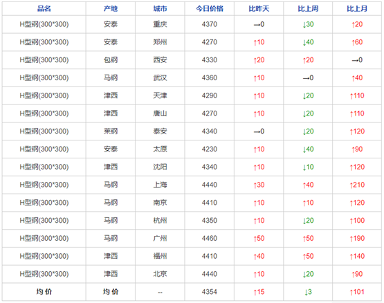Select today's price 4270 for 郑州
This screenshot has width=384, height=303.
(x=210, y=42)
